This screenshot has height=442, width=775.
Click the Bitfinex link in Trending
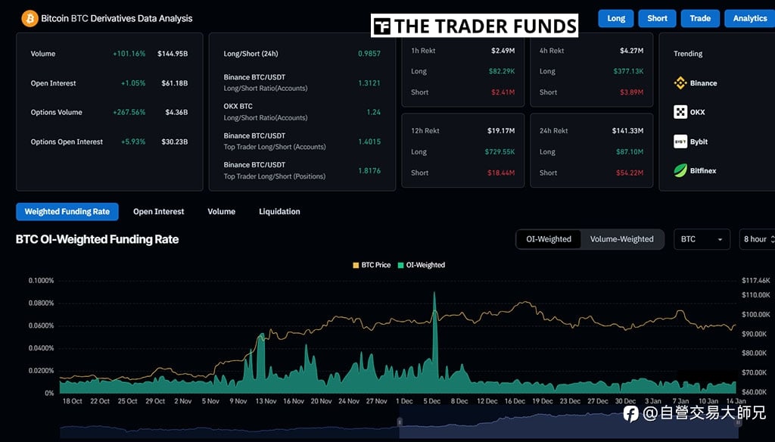[703, 170]
